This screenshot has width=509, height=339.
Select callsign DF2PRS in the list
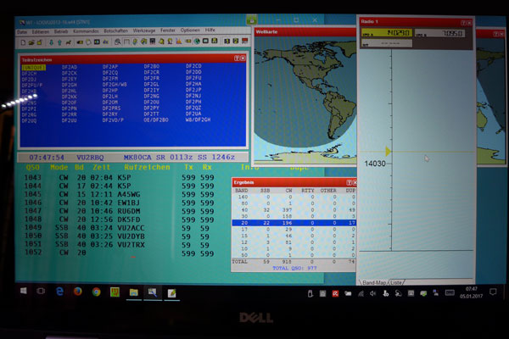[x=111, y=108]
